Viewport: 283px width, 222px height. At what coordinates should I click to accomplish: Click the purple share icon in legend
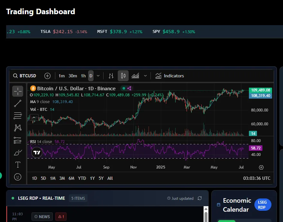click(129, 88)
